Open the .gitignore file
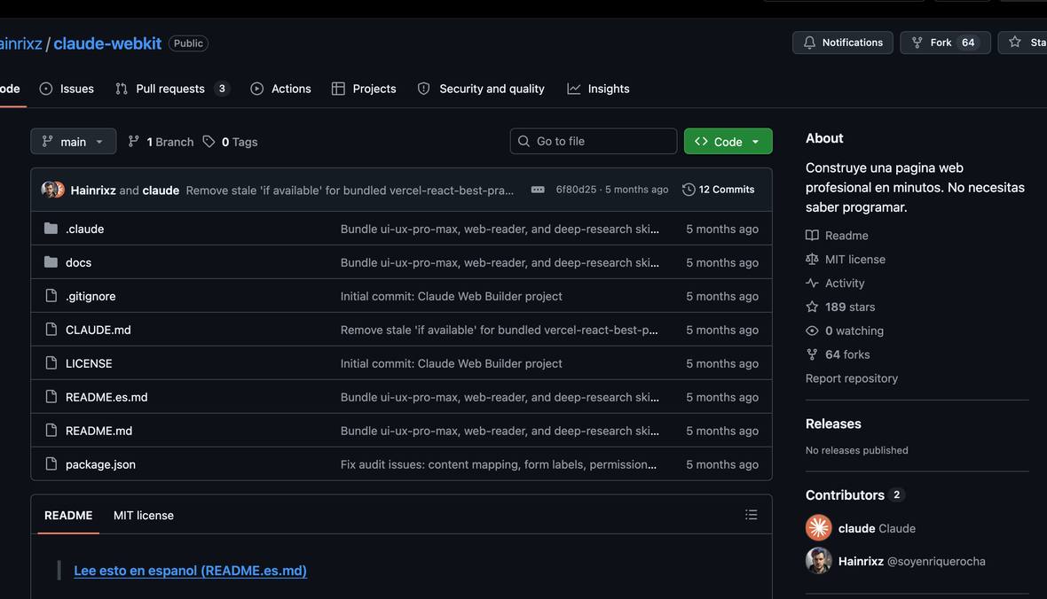1047x599 pixels. click(91, 296)
